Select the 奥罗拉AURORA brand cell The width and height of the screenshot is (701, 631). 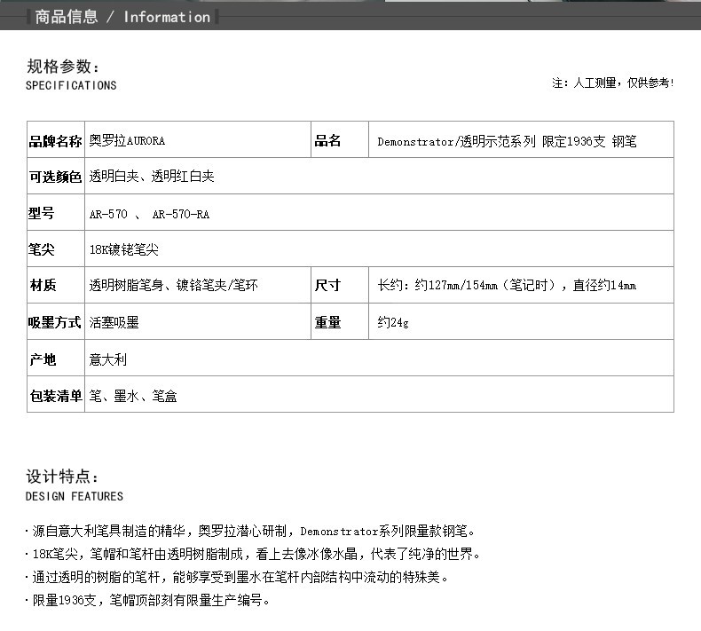198,139
